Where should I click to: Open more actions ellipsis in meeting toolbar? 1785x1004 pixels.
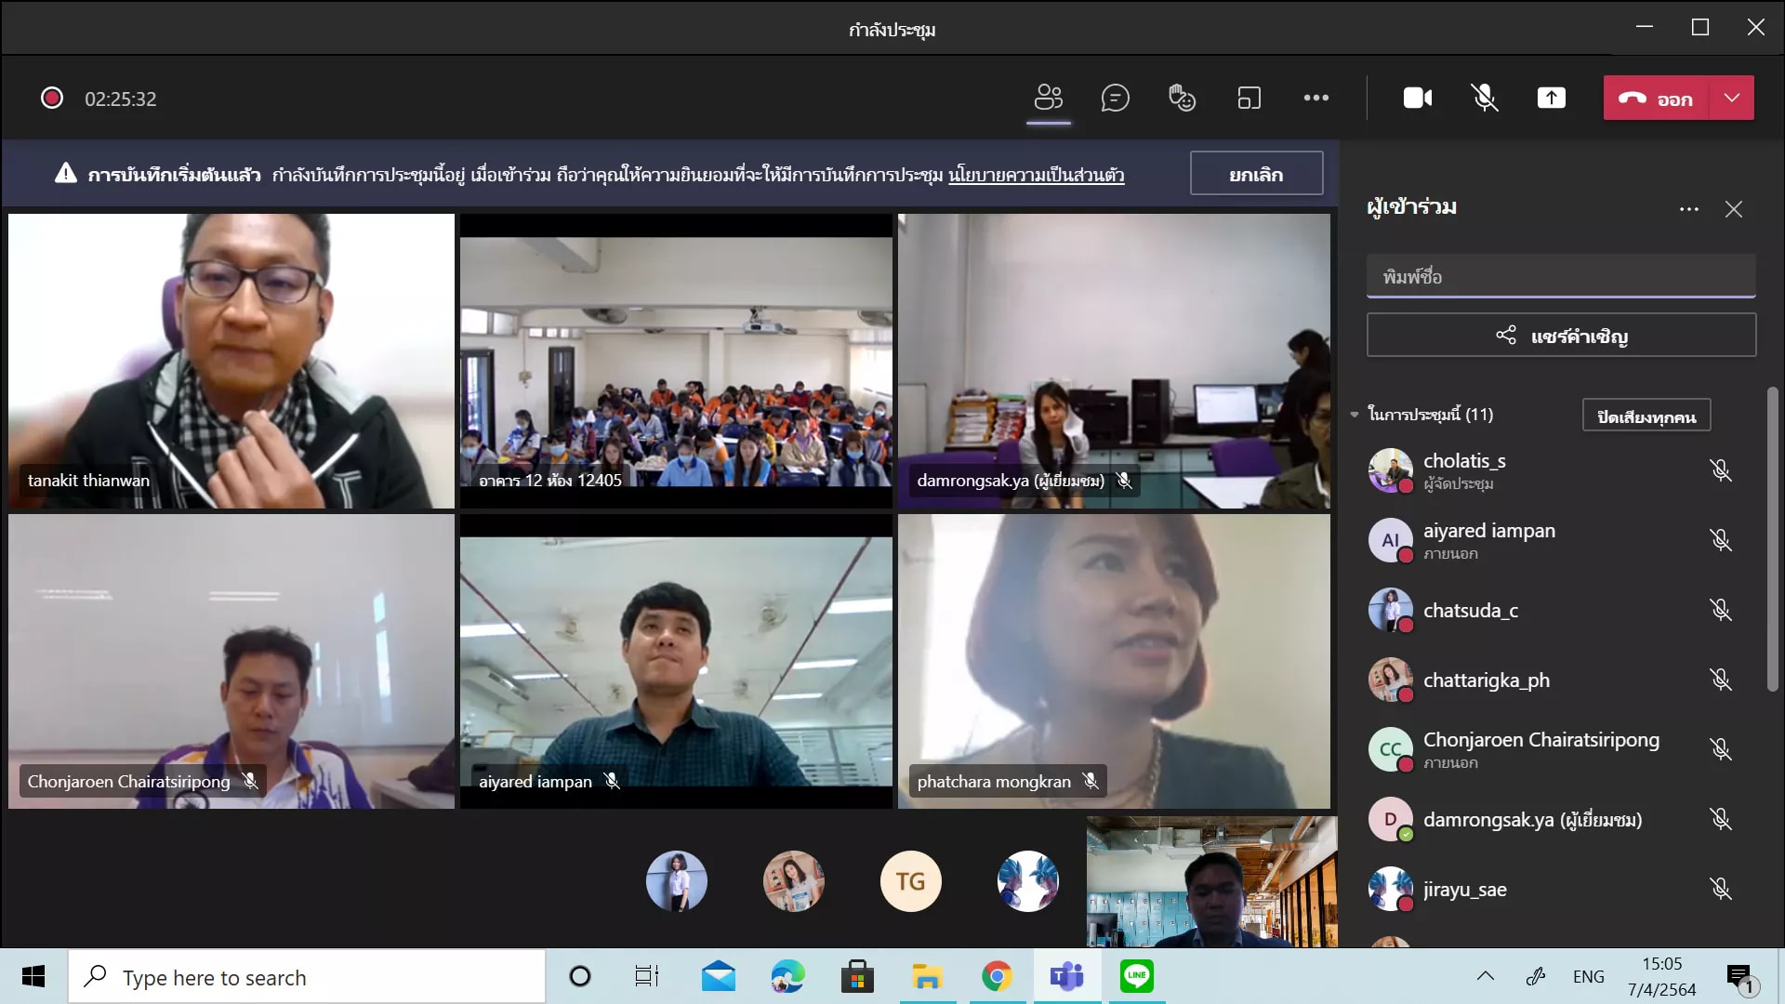[1316, 98]
